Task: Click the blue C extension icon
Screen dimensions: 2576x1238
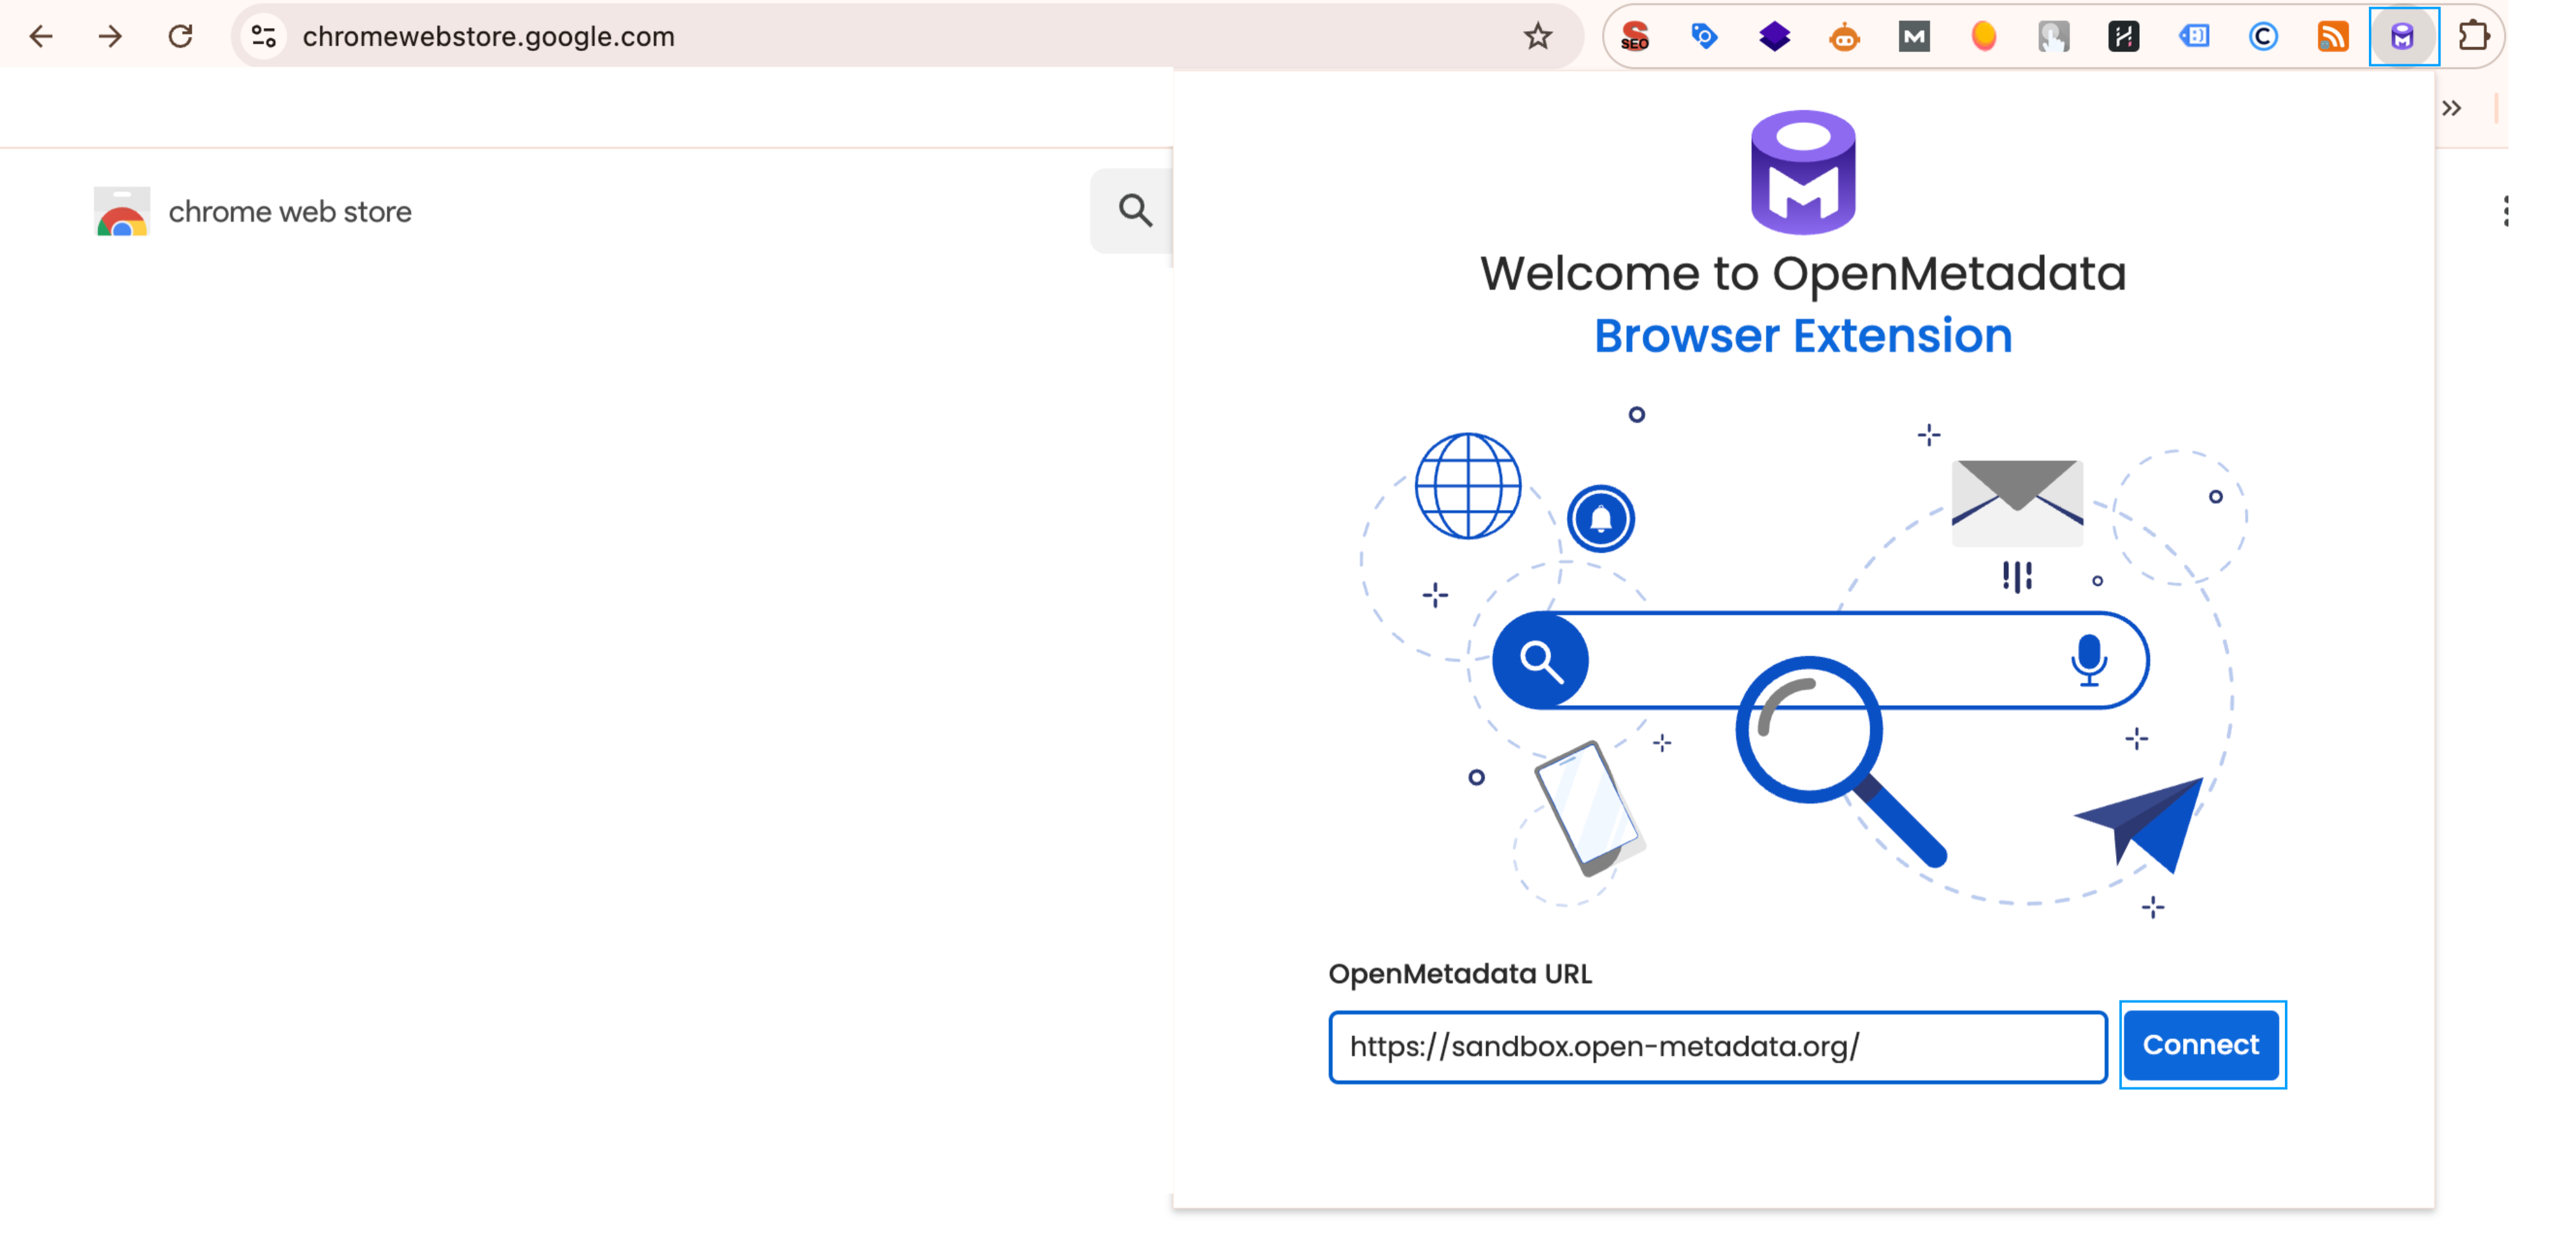Action: (x=2264, y=37)
